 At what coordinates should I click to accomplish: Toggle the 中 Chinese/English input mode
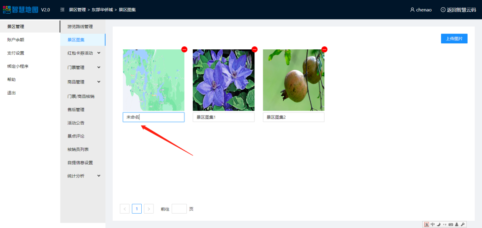433,225
